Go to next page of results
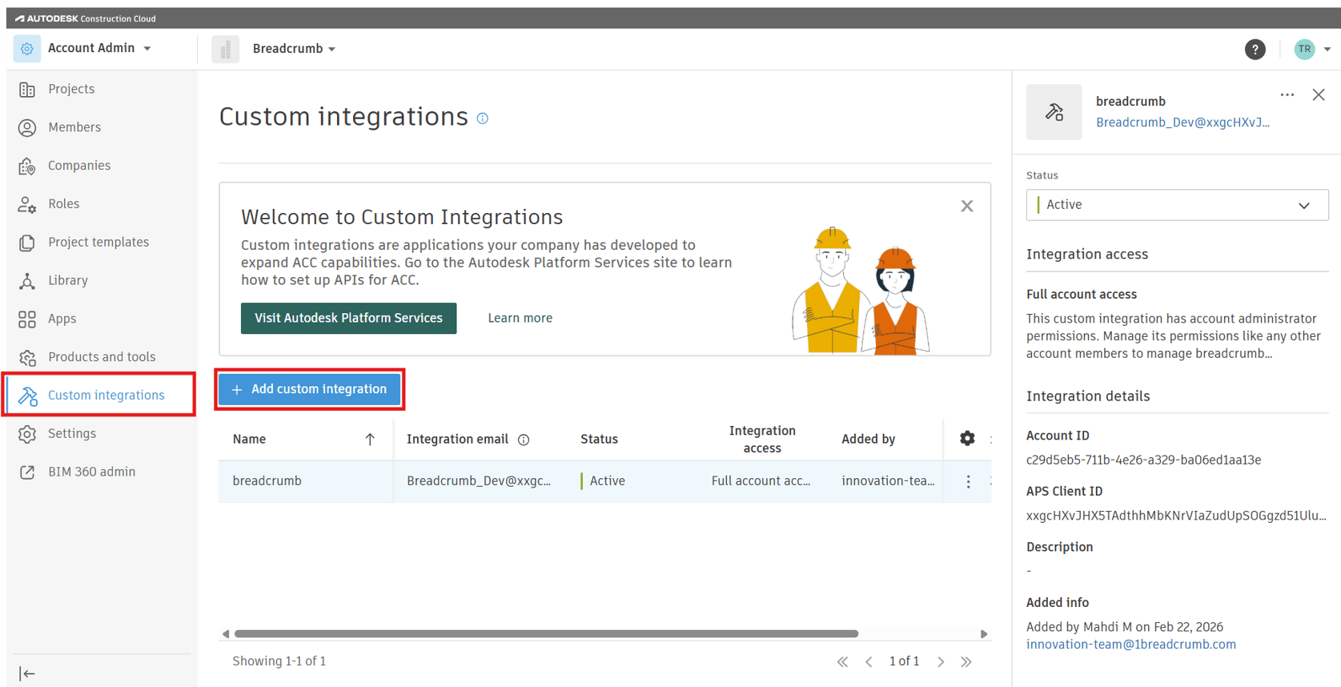The height and width of the screenshot is (687, 1341). click(x=941, y=661)
